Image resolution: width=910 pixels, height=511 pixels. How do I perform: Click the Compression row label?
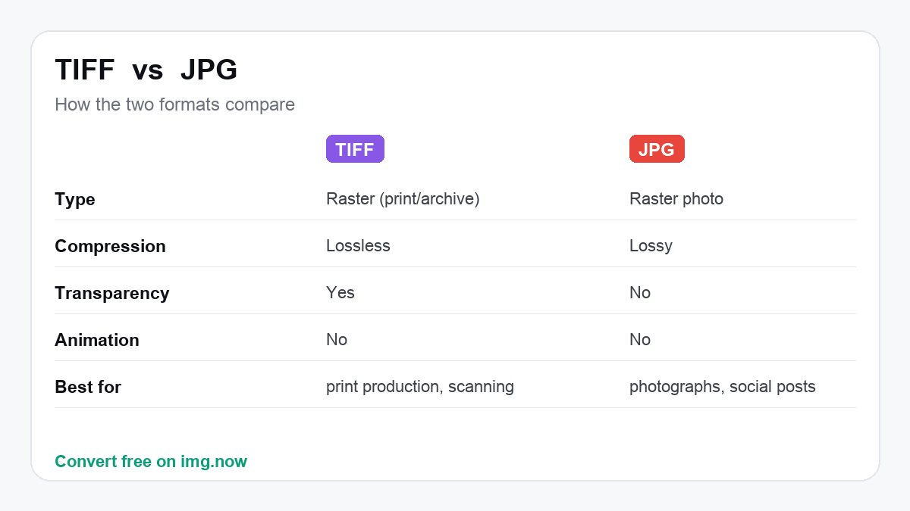tap(110, 246)
